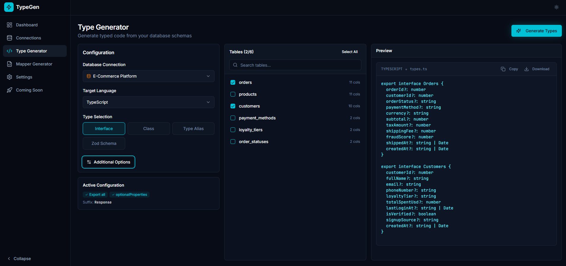Click the 'export interface Customers' code line
Image resolution: width=566 pixels, height=266 pixels.
coord(416,166)
